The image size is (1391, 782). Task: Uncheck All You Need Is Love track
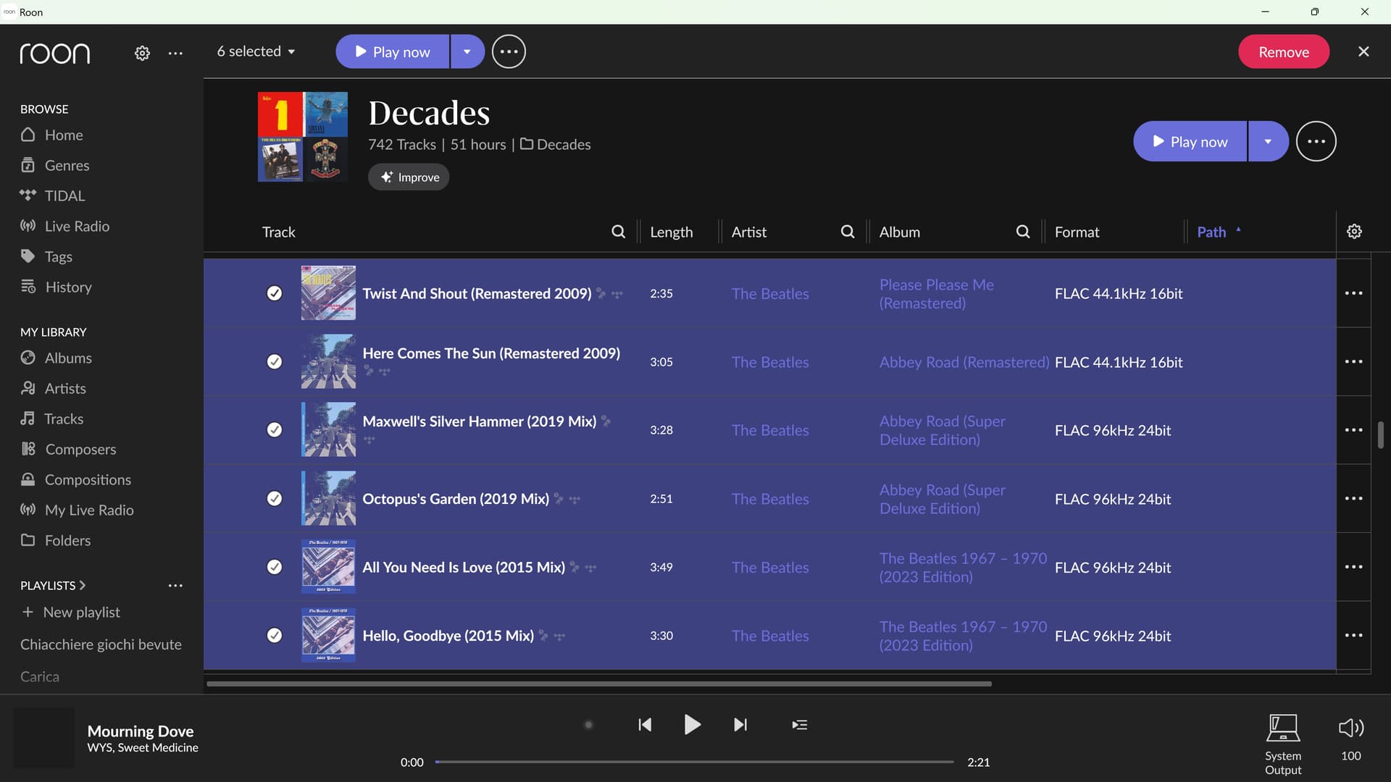pyautogui.click(x=275, y=567)
